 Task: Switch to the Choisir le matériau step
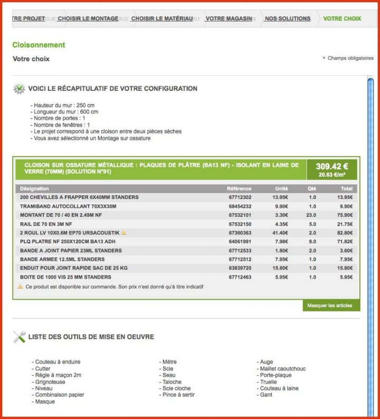point(161,18)
